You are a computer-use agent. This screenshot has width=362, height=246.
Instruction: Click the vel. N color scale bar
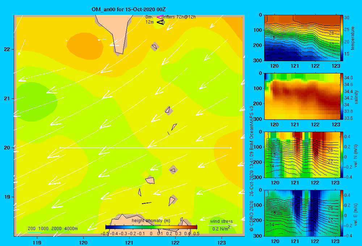[342, 154]
